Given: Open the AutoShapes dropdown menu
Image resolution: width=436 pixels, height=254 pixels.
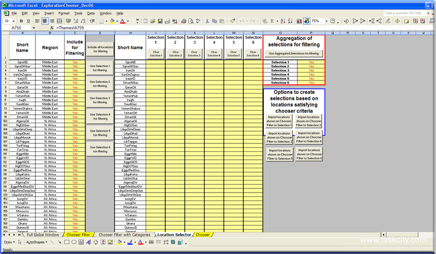Looking at the screenshot, I should click(37, 242).
